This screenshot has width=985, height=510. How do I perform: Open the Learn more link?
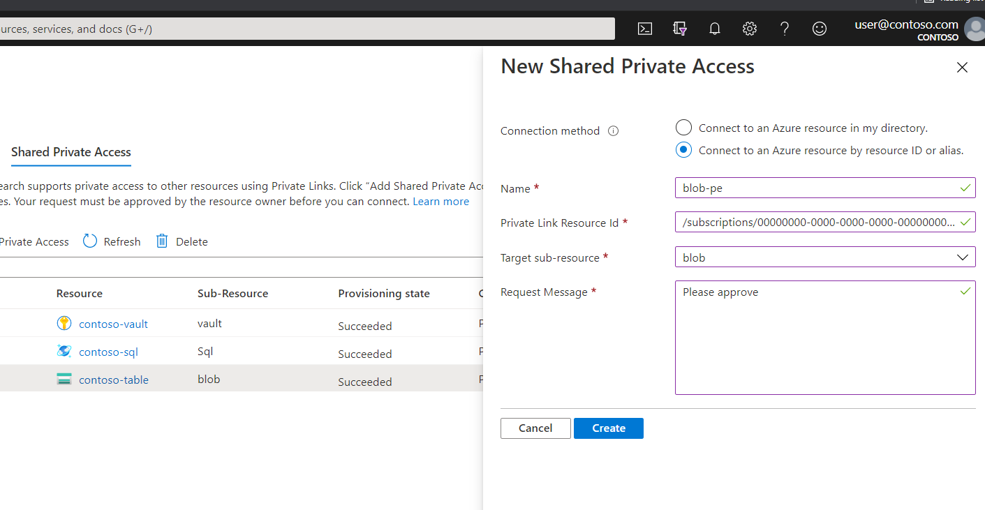(440, 202)
